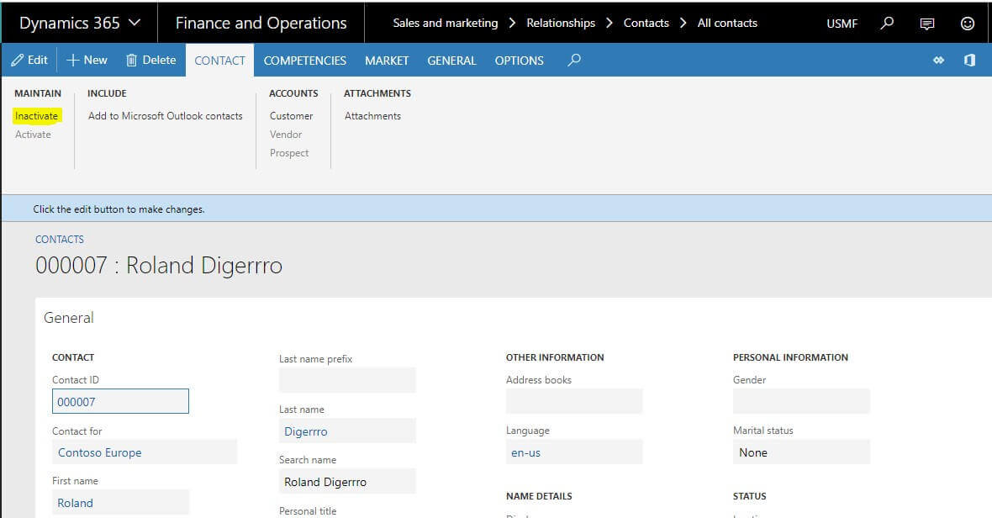Open the Marital status dropdown

click(801, 452)
